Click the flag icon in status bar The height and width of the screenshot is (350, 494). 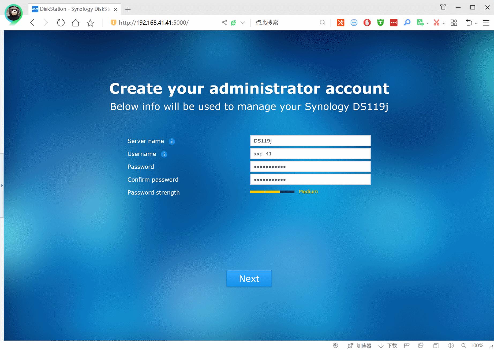(407, 346)
